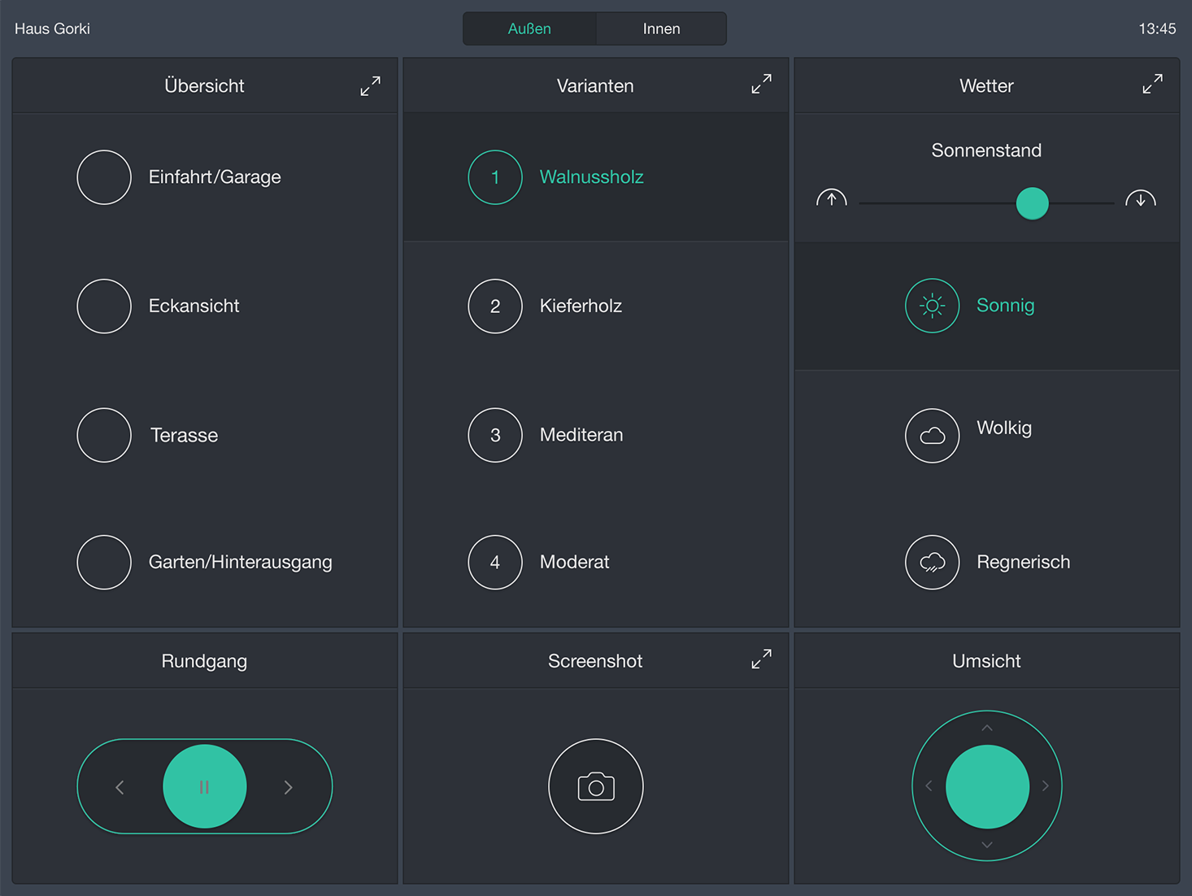Select Einfahrt/Garage view radio button
Image resolution: width=1192 pixels, height=896 pixels.
104,177
